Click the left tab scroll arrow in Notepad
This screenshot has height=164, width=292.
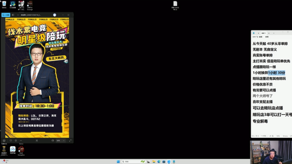point(258,33)
